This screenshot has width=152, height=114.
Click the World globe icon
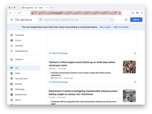(12, 73)
